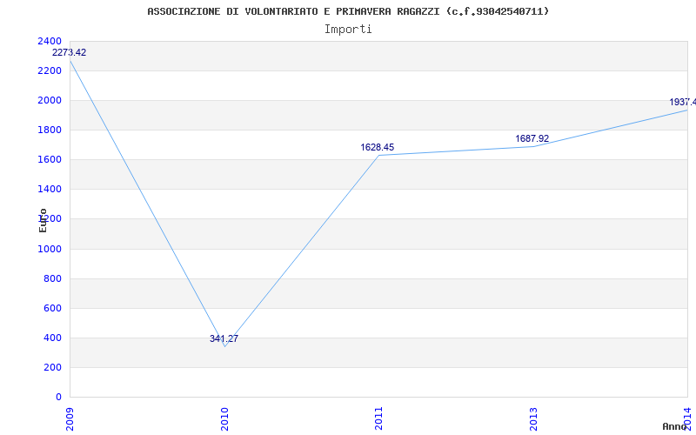Click the 1400 y-axis value

coord(50,190)
